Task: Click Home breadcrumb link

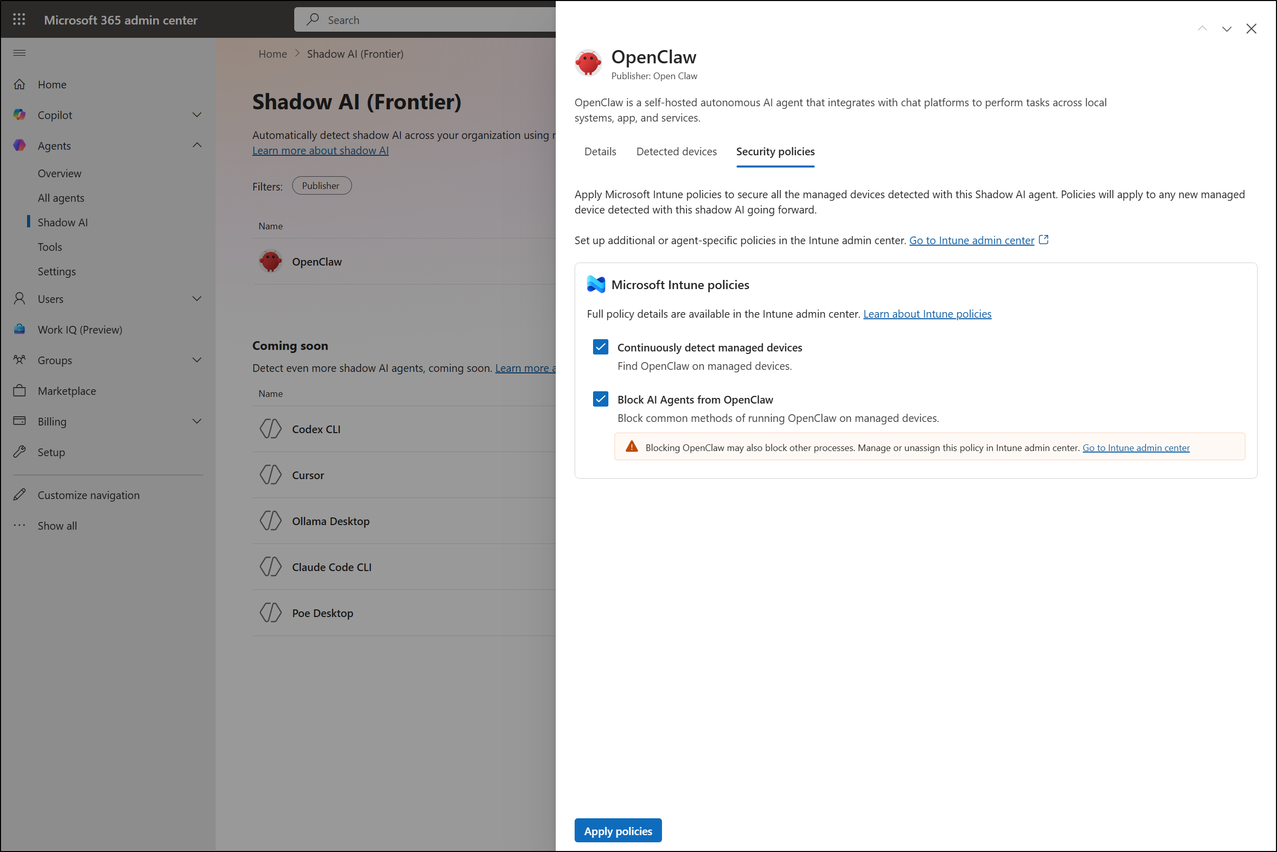Action: 272,54
